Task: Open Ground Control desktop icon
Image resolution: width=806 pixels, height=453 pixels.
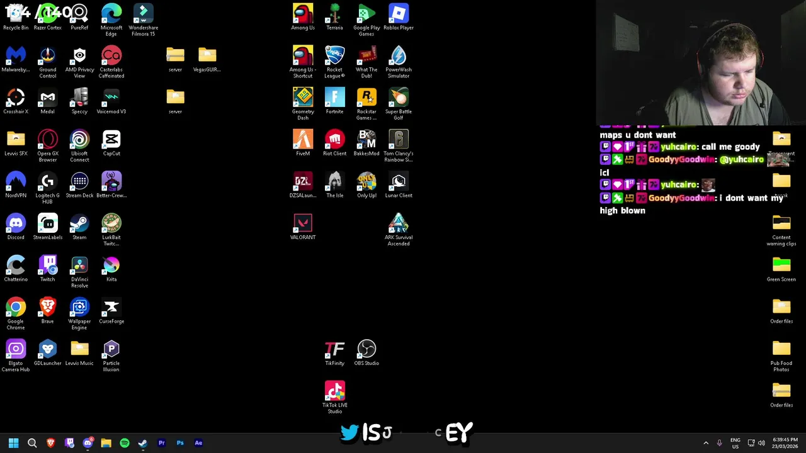Action: (47, 62)
